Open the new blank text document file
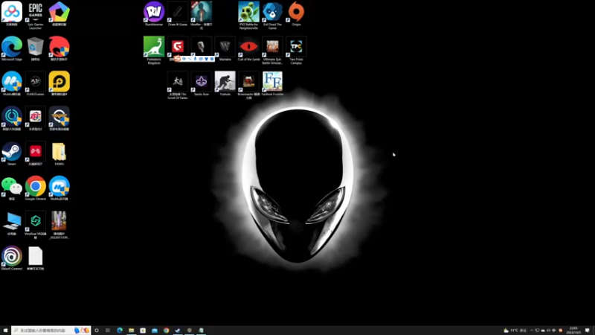Screen dimensions: 595x335 [35, 258]
